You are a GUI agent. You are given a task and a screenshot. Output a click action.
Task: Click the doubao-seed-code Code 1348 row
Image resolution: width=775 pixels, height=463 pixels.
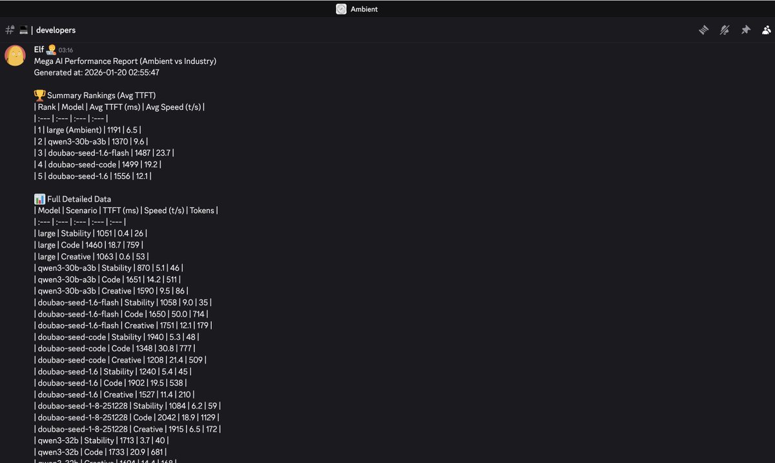tap(114, 349)
